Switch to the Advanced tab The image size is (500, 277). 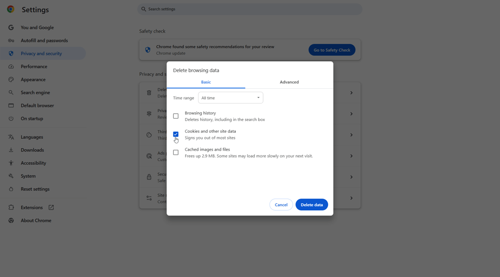pos(289,82)
